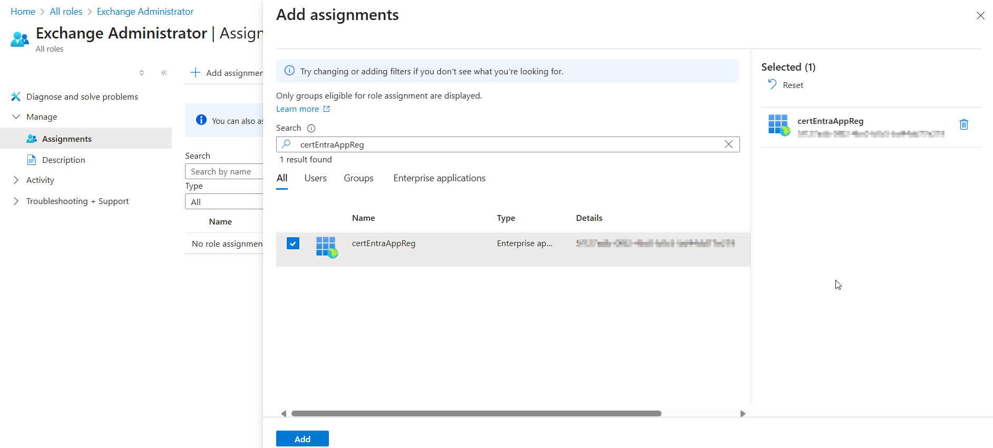993x448 pixels.
Task: Click the Search info tooltip icon
Action: click(x=311, y=128)
